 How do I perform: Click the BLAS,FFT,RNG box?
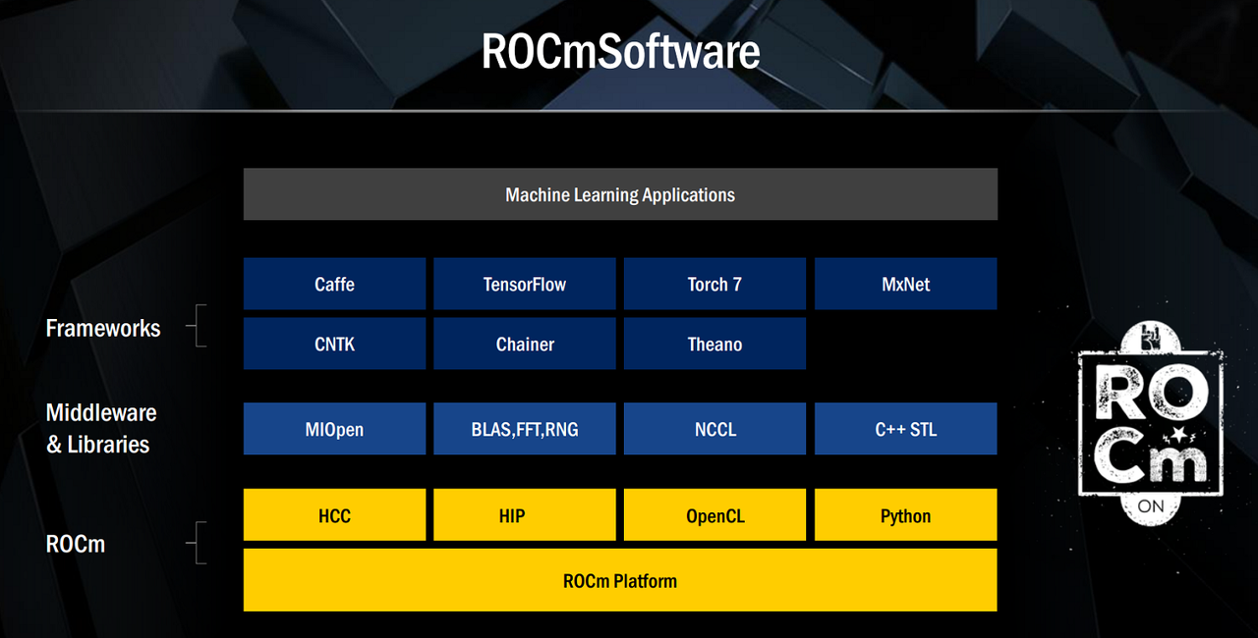[525, 429]
